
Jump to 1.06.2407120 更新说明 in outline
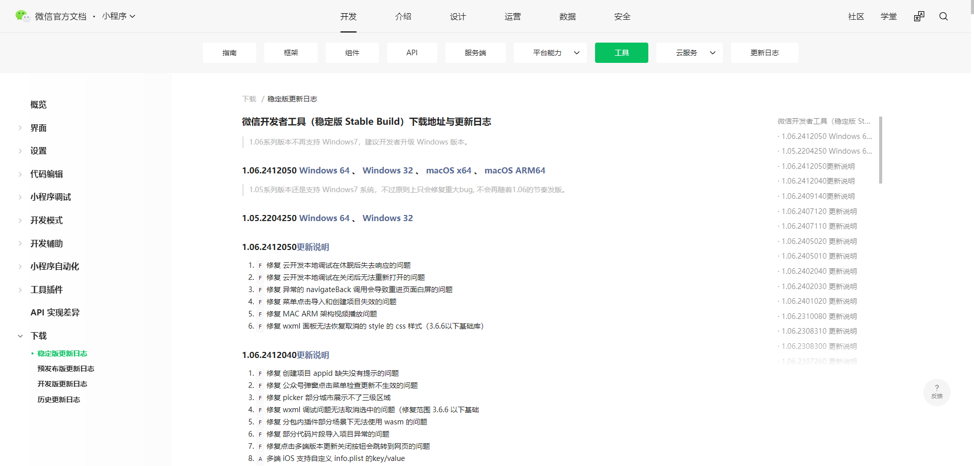pyautogui.click(x=819, y=211)
